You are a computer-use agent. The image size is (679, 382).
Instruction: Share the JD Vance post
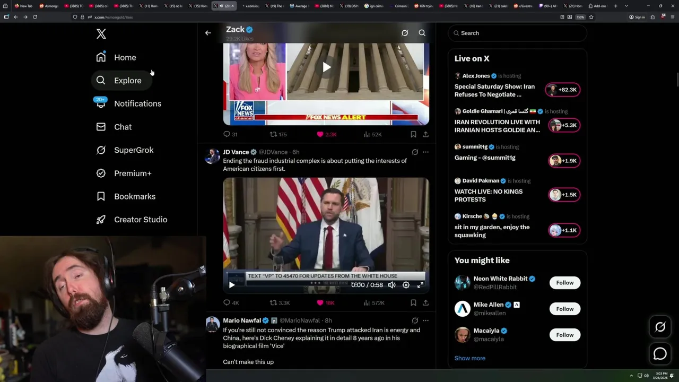point(425,303)
